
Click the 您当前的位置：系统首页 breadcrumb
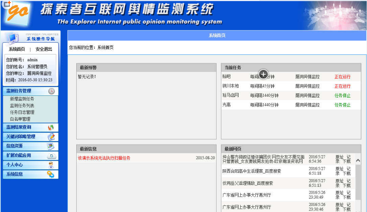click(x=91, y=48)
